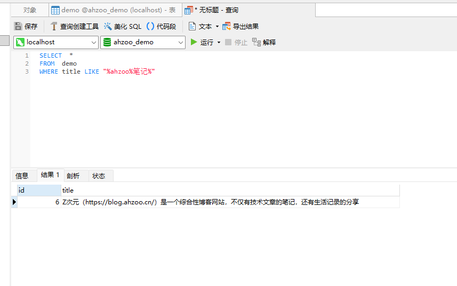Click the Save (保存) disk icon
The width and height of the screenshot is (457, 286).
(x=18, y=26)
